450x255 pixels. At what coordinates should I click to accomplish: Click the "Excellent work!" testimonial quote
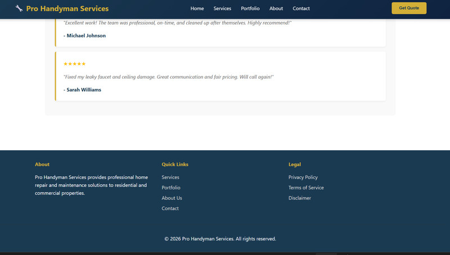point(177,23)
